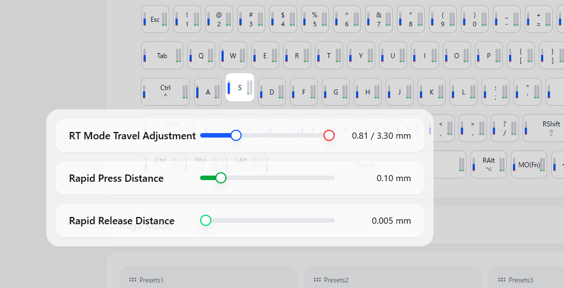Viewport: 564px width, 288px height.
Task: Select the Ctrl key beside A
Action: click(165, 92)
